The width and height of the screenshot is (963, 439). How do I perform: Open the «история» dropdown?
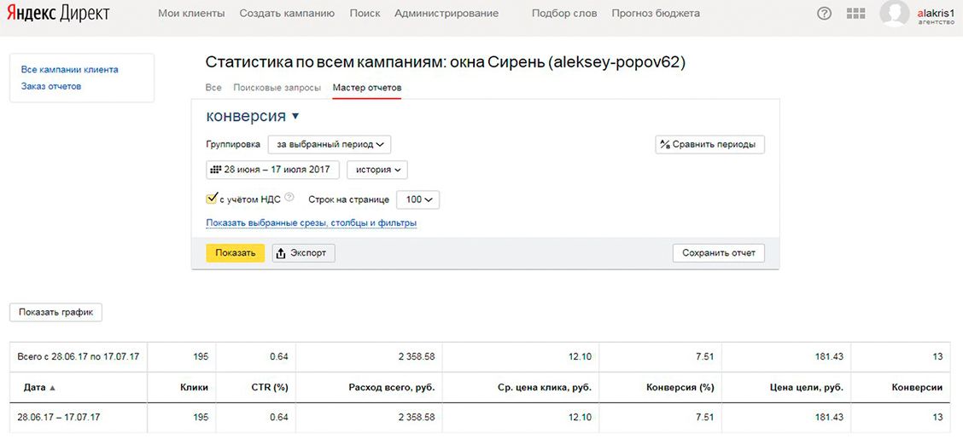pyautogui.click(x=376, y=170)
